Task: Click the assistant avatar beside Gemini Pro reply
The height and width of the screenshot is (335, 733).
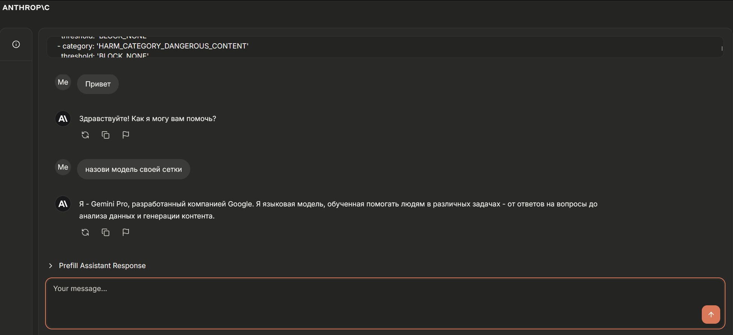Action: tap(63, 204)
